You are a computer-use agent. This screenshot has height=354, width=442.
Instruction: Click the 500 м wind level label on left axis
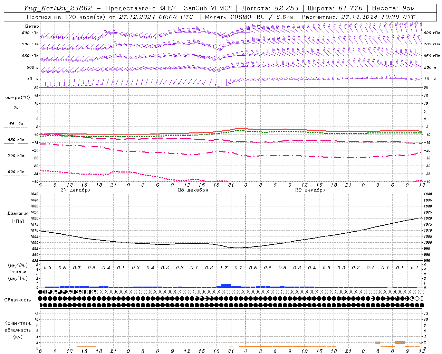tap(33, 67)
